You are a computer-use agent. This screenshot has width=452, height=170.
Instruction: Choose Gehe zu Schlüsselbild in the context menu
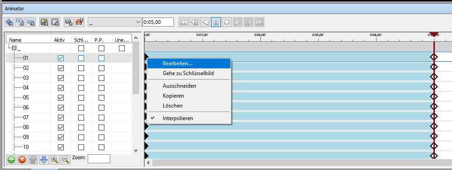coord(189,73)
